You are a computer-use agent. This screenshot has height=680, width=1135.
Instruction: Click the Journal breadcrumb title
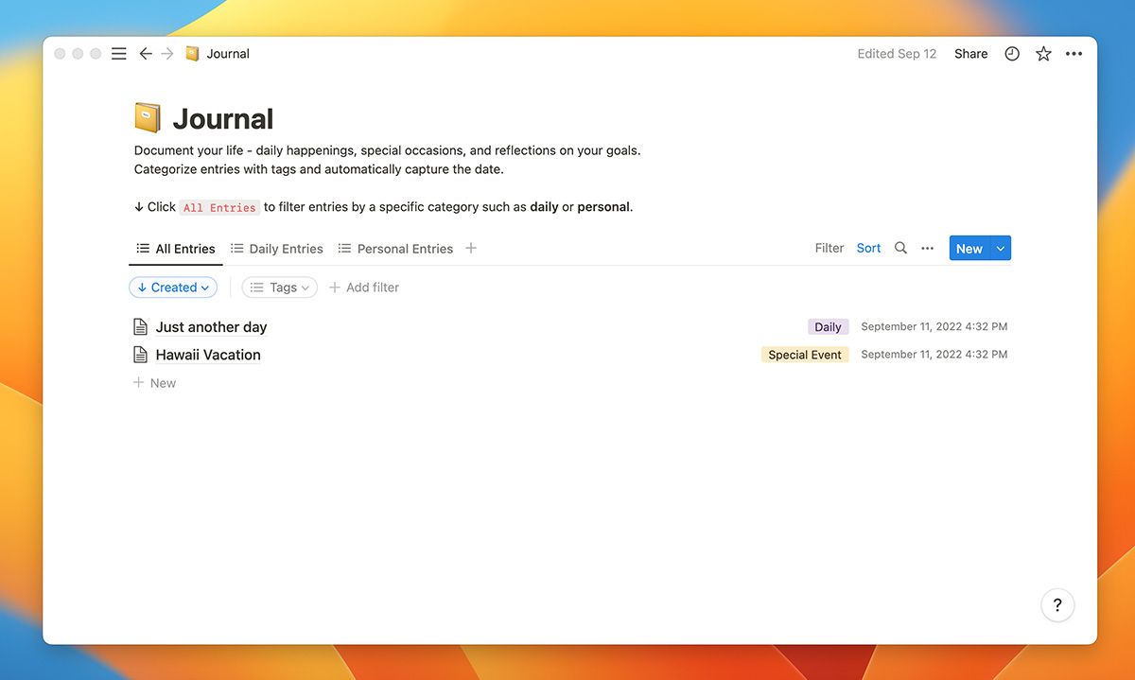coord(228,54)
